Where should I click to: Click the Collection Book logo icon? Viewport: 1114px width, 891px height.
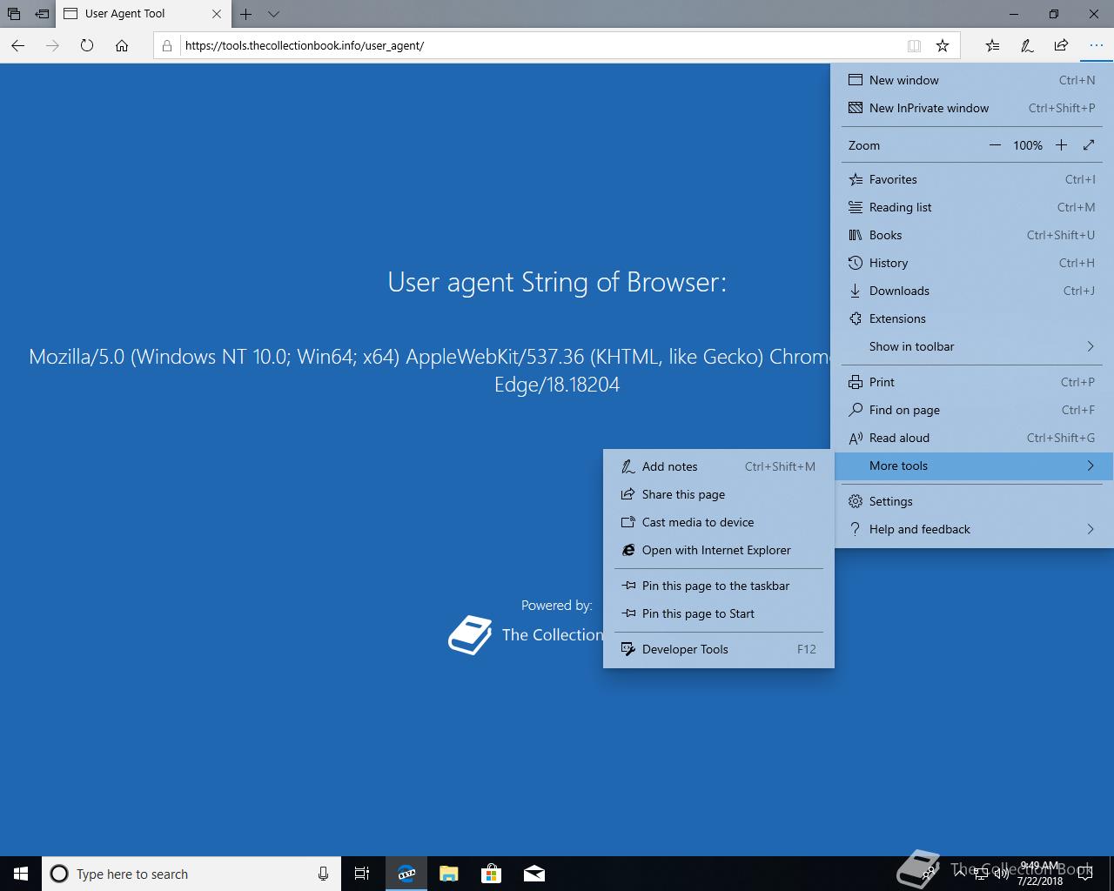point(470,635)
